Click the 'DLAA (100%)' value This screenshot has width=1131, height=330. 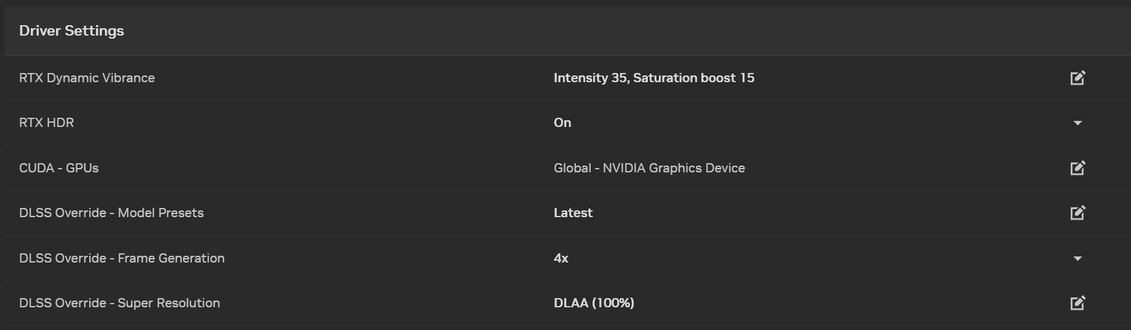(x=594, y=303)
